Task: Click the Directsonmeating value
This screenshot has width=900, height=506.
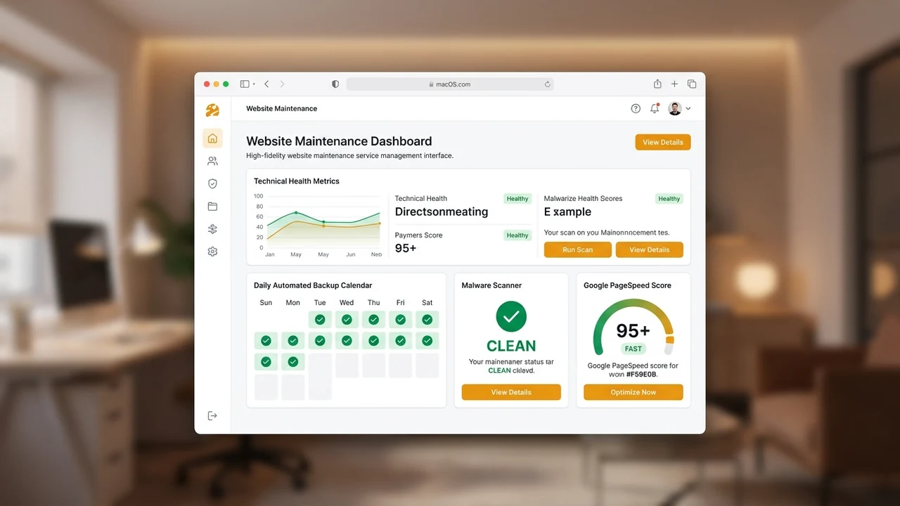Action: coord(442,212)
